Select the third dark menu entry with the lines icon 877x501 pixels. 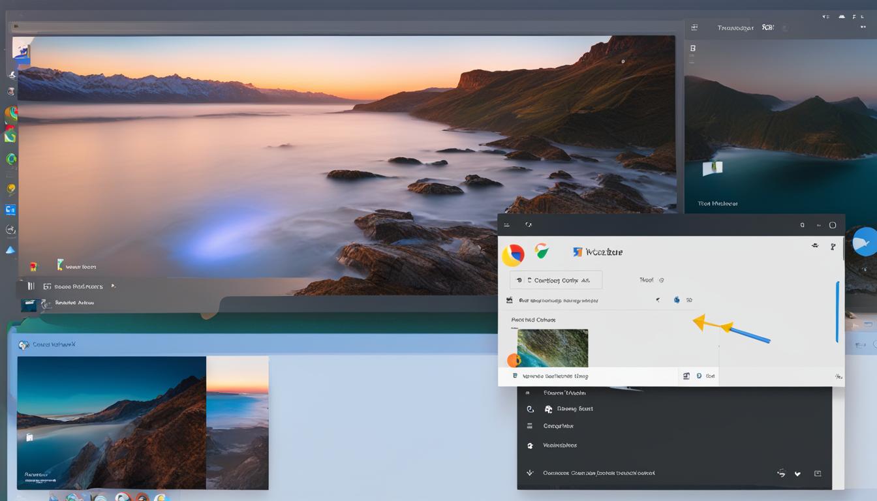(674, 426)
